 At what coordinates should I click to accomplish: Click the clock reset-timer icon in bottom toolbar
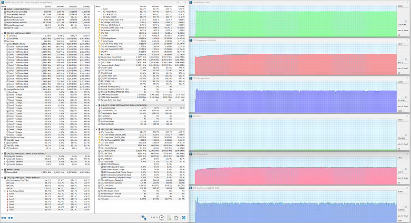click(x=162, y=218)
